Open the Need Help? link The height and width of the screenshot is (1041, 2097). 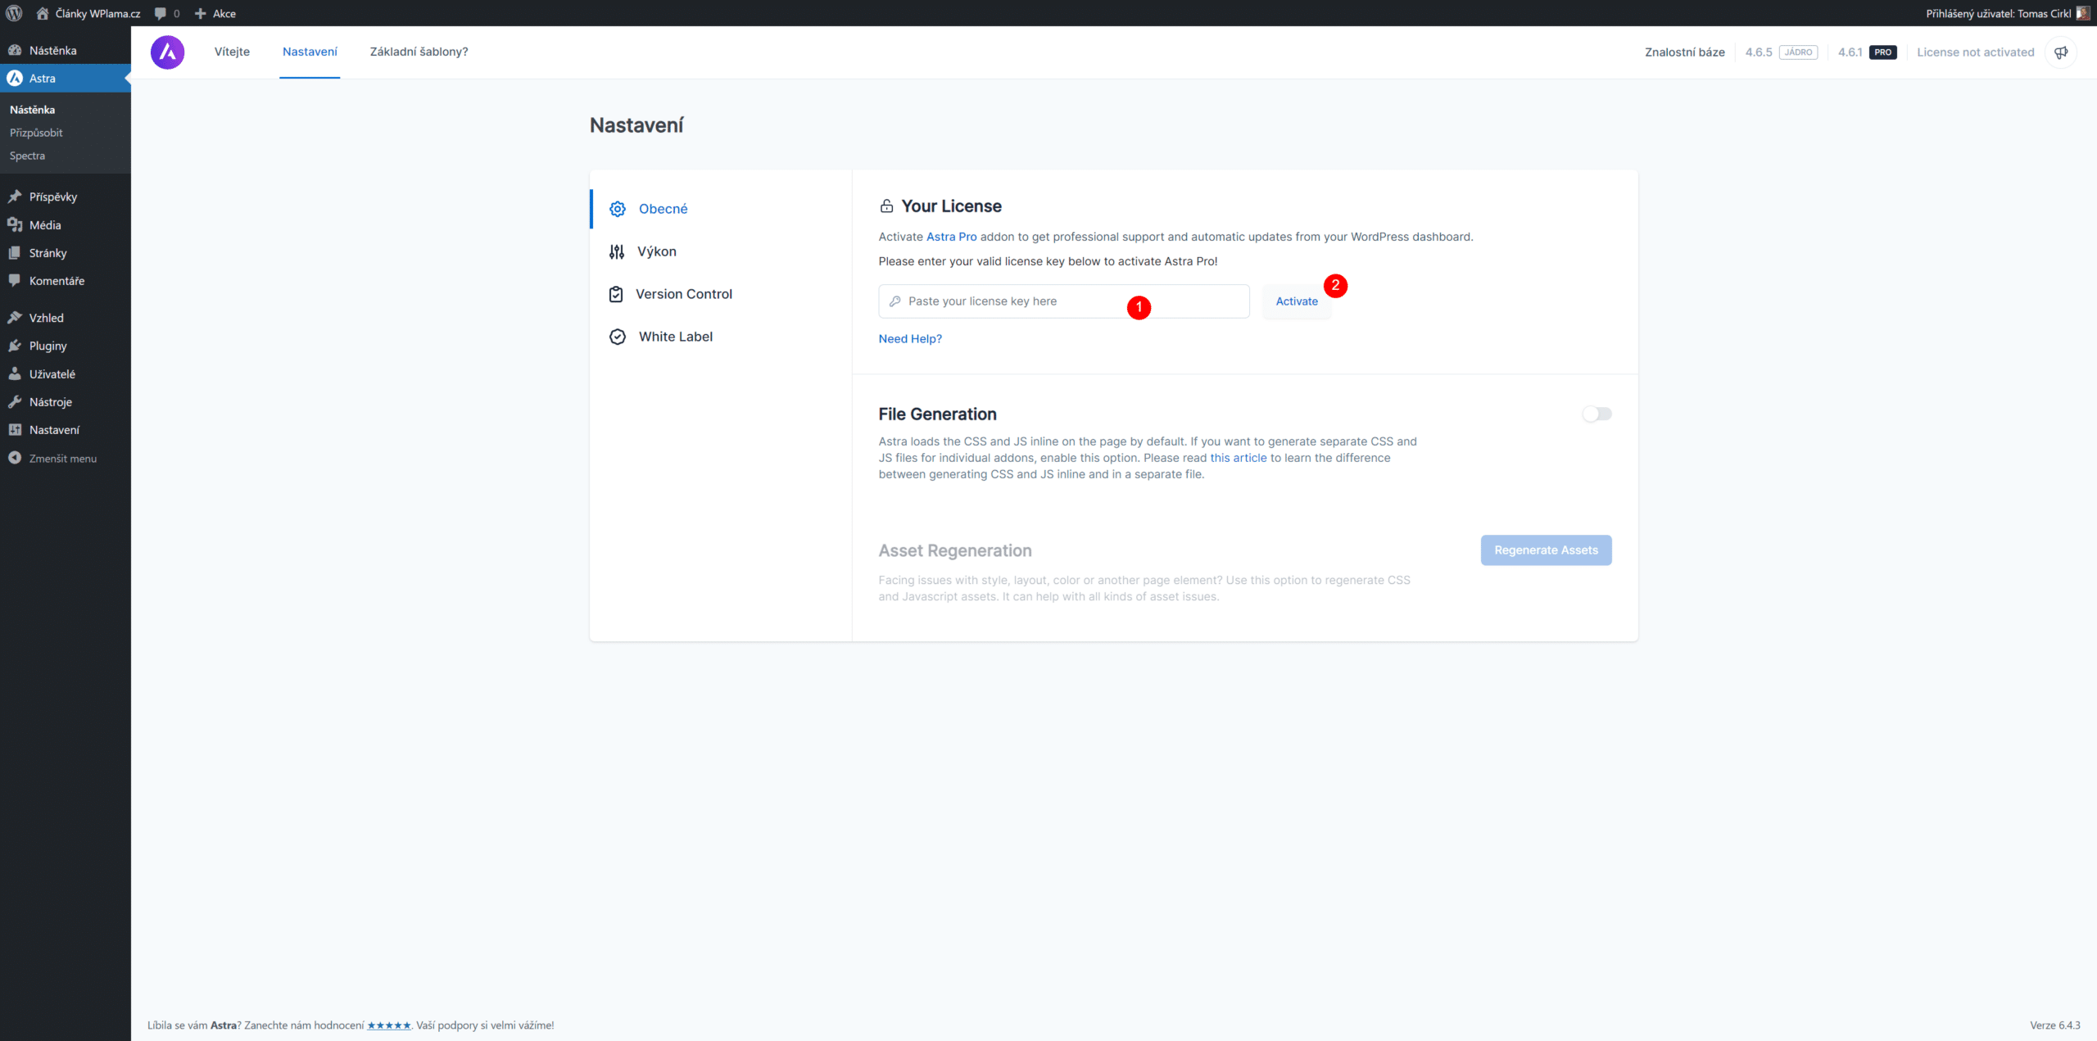(x=910, y=339)
